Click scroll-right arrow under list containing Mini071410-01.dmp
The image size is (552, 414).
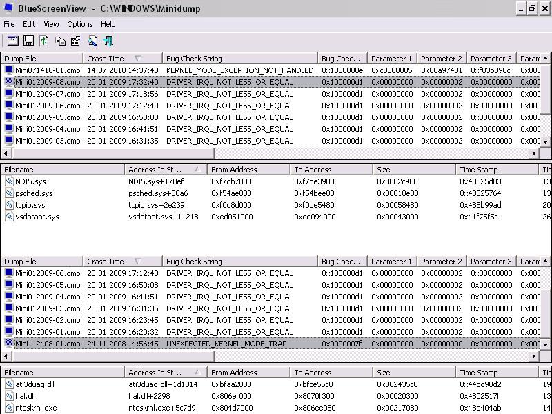(x=534, y=153)
